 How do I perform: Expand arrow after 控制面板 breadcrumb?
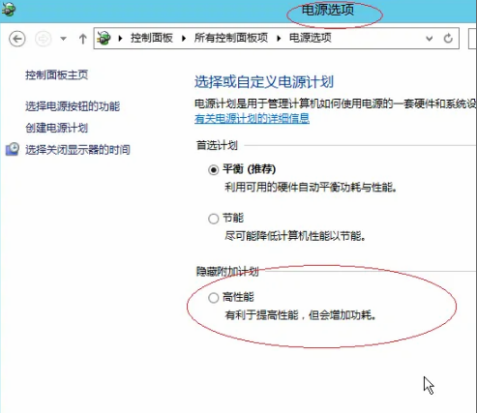(x=184, y=39)
